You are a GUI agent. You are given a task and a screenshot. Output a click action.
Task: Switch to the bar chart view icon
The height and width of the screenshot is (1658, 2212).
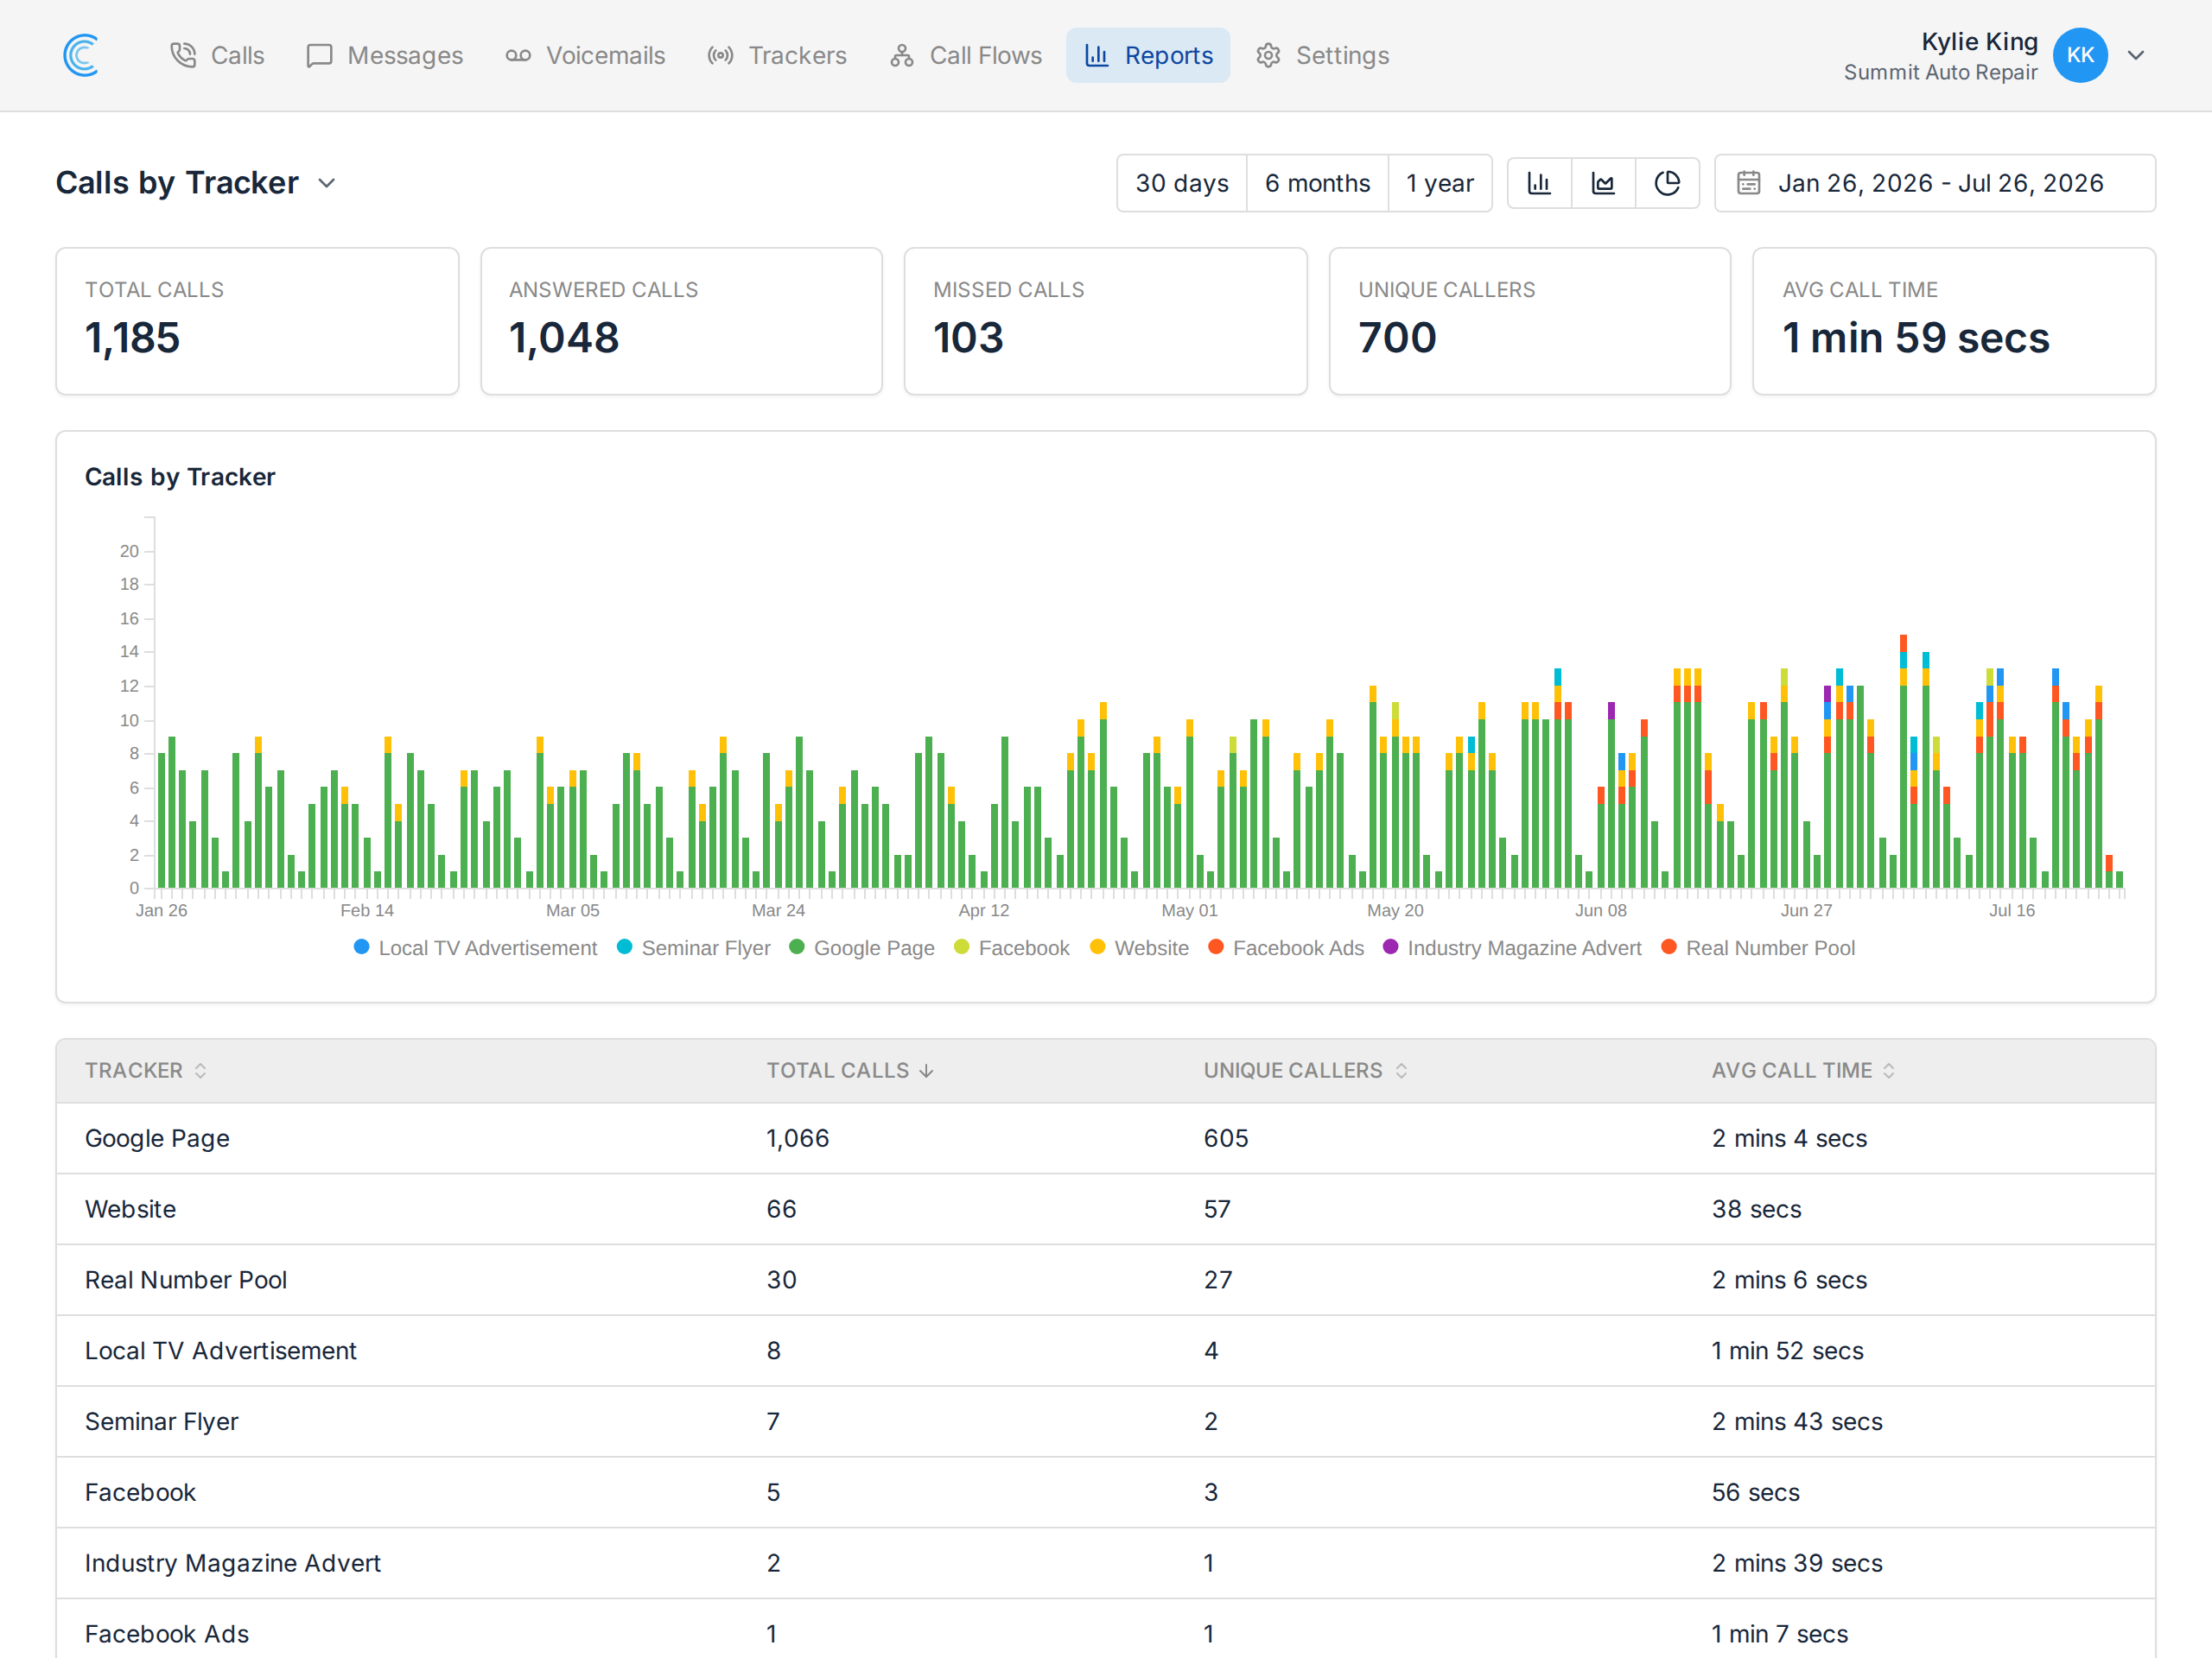tap(1539, 183)
